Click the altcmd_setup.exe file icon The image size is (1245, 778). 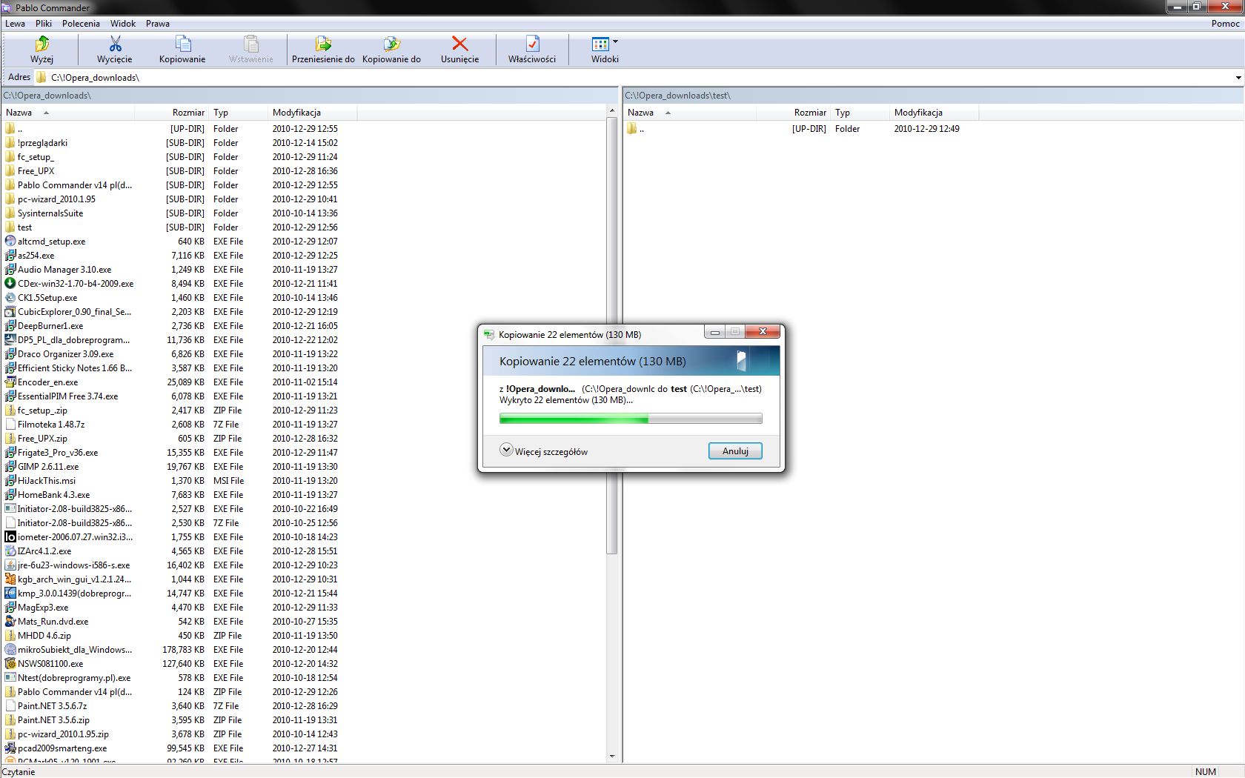coord(10,242)
